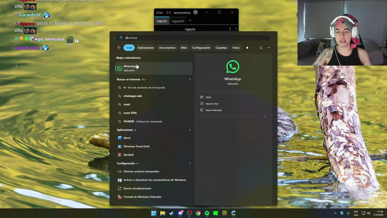Image resolution: width=387 pixels, height=218 pixels.
Task: Click Nueva llamada action
Action: pyautogui.click(x=213, y=110)
